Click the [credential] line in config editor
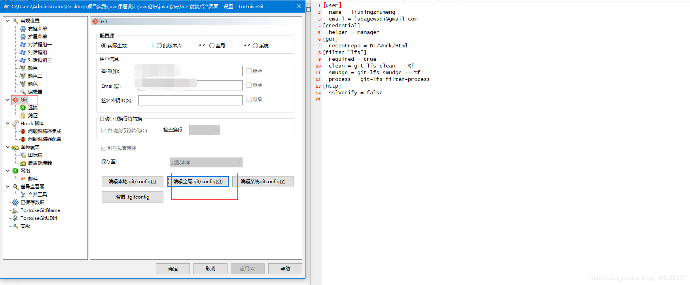 [341, 26]
